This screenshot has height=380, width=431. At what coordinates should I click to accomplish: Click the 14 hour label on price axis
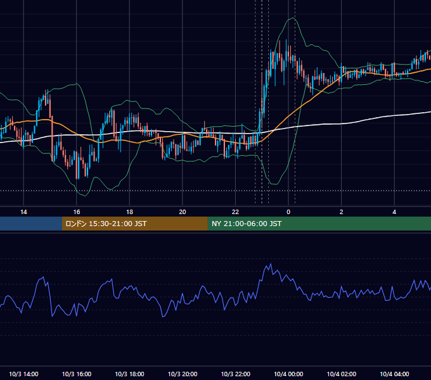[23, 212]
